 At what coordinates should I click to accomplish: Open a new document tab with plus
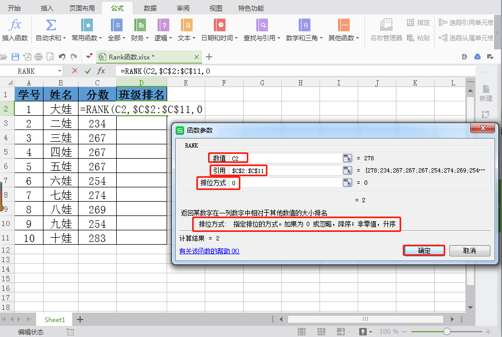209,57
